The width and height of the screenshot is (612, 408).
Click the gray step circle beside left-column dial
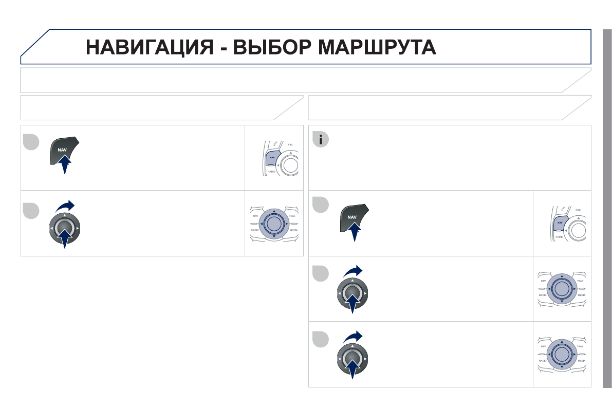pos(31,209)
